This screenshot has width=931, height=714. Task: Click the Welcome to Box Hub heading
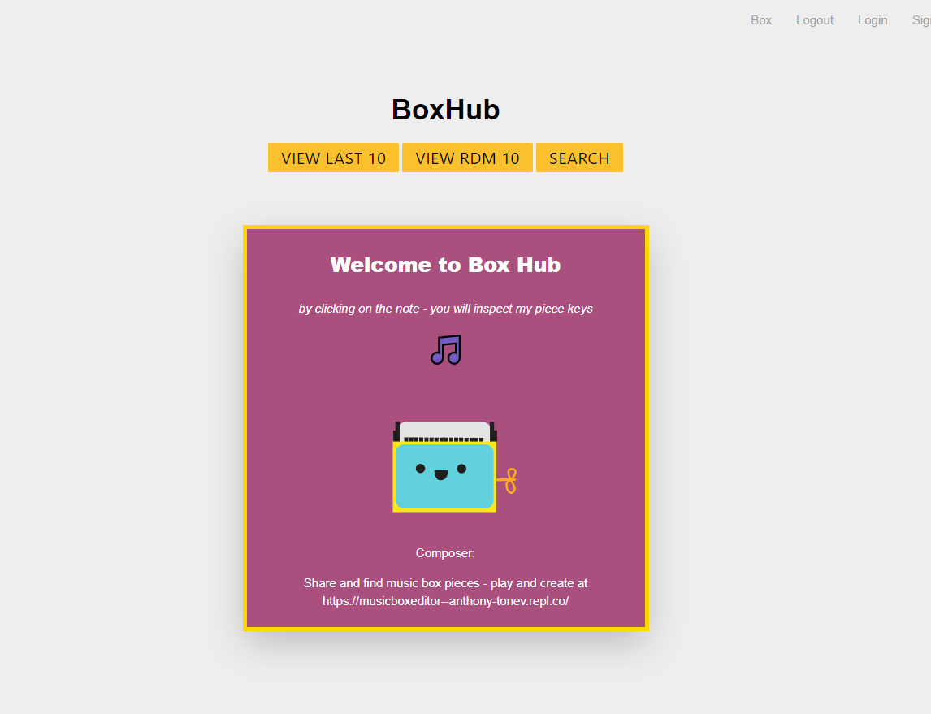[x=446, y=265]
